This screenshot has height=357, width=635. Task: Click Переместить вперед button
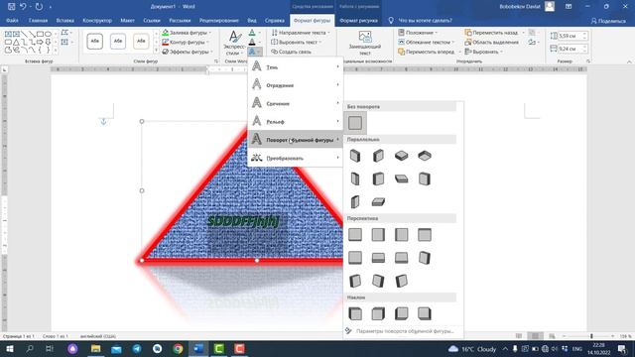(426, 52)
